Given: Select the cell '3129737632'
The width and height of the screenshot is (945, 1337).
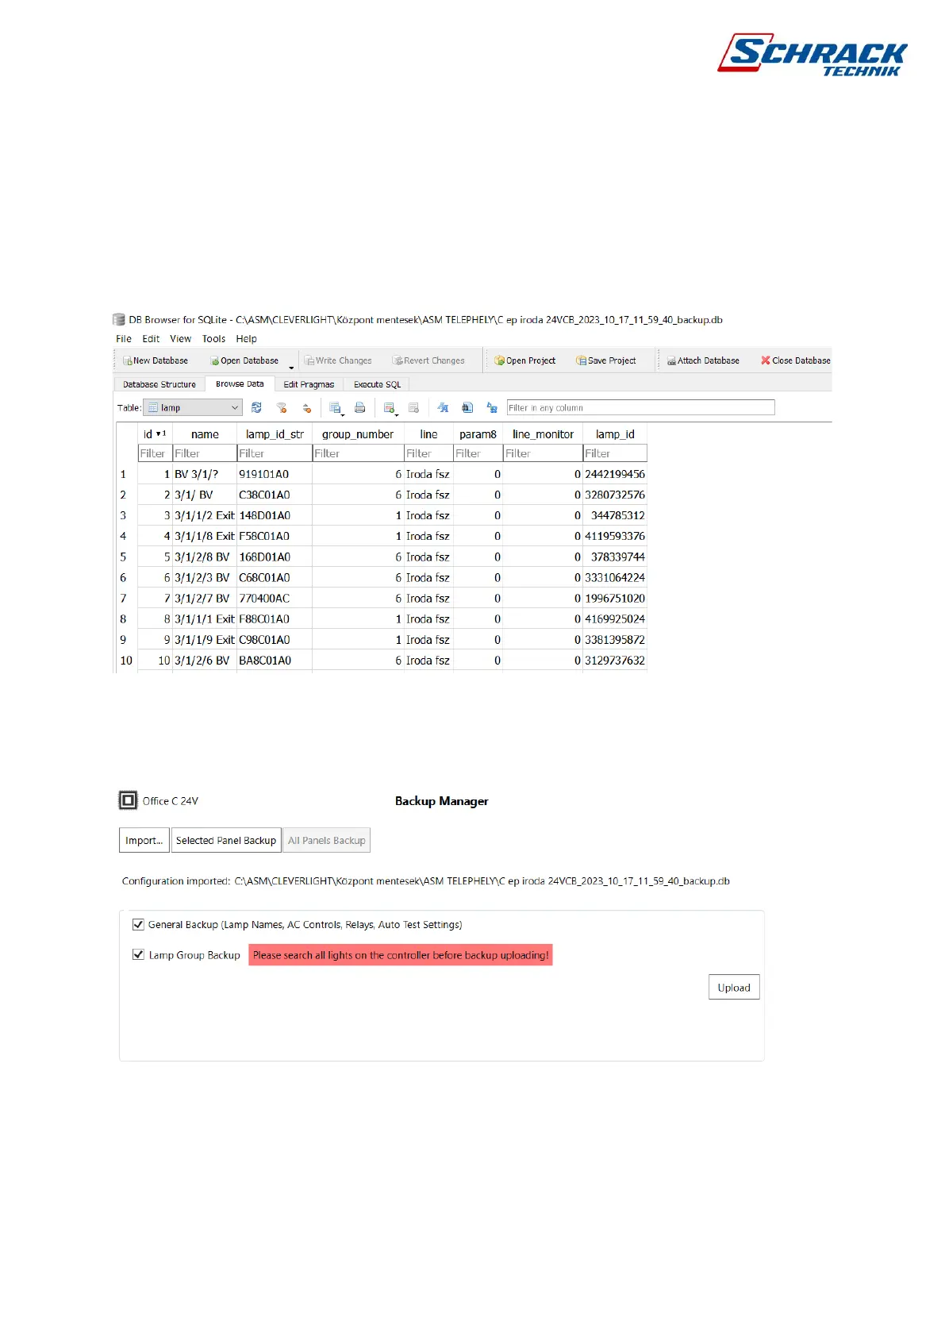Looking at the screenshot, I should coord(615,660).
